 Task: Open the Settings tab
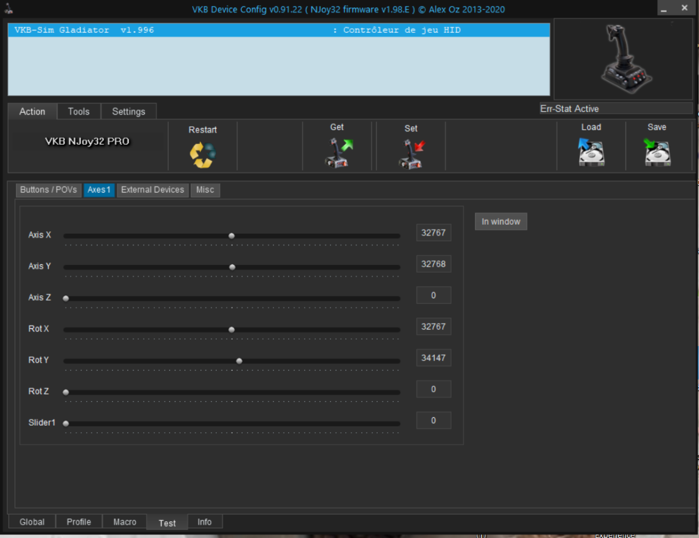coord(128,112)
